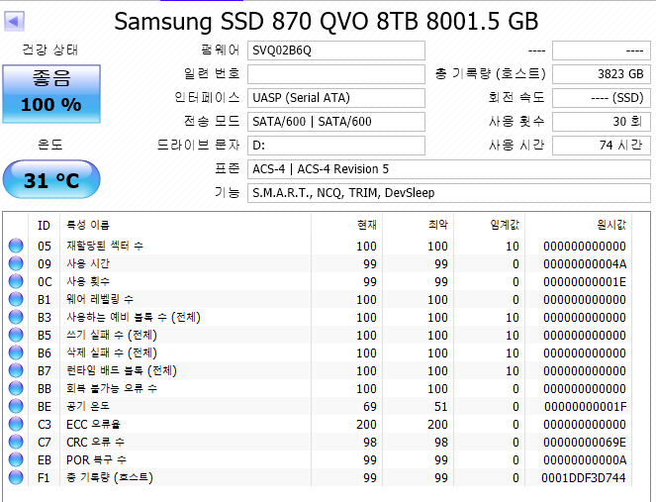Select status circle icon for attribute B7
The image size is (656, 502).
16,370
